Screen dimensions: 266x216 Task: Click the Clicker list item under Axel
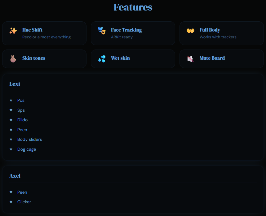click(x=24, y=202)
